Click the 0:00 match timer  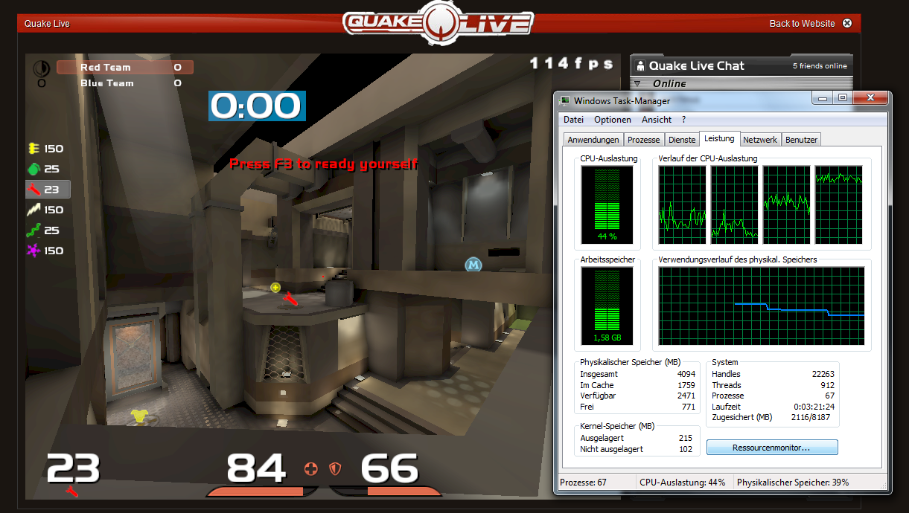[x=257, y=106]
